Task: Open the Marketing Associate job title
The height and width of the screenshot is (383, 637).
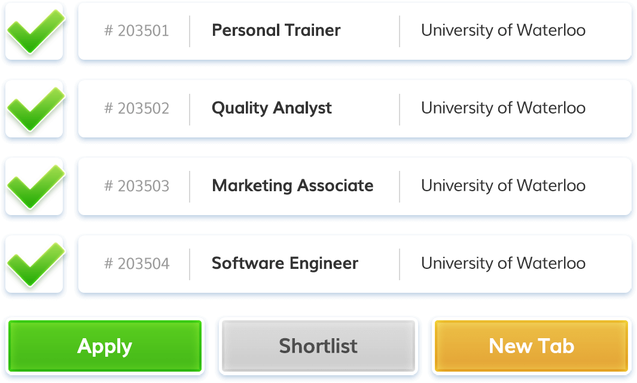Action: 292,186
